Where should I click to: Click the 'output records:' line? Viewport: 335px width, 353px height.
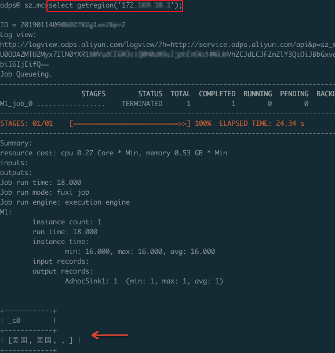63,271
